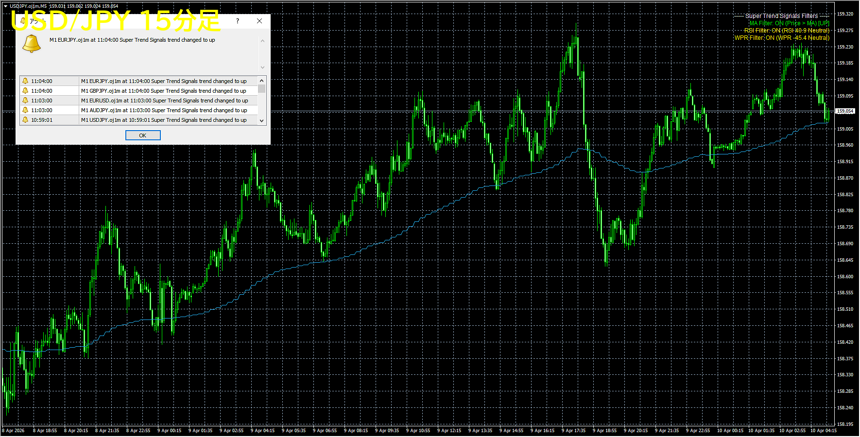Click bell icon of GBPJPY 11:04:00 alert row

(x=25, y=91)
